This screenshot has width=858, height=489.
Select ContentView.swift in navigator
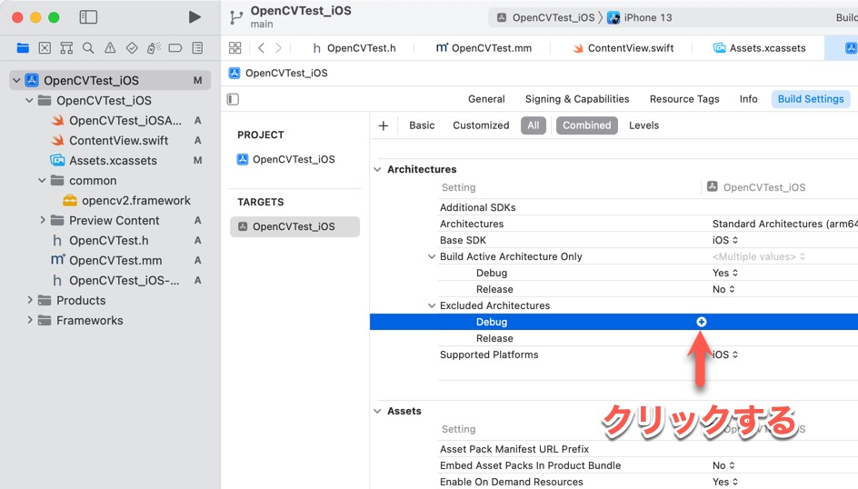click(x=118, y=141)
